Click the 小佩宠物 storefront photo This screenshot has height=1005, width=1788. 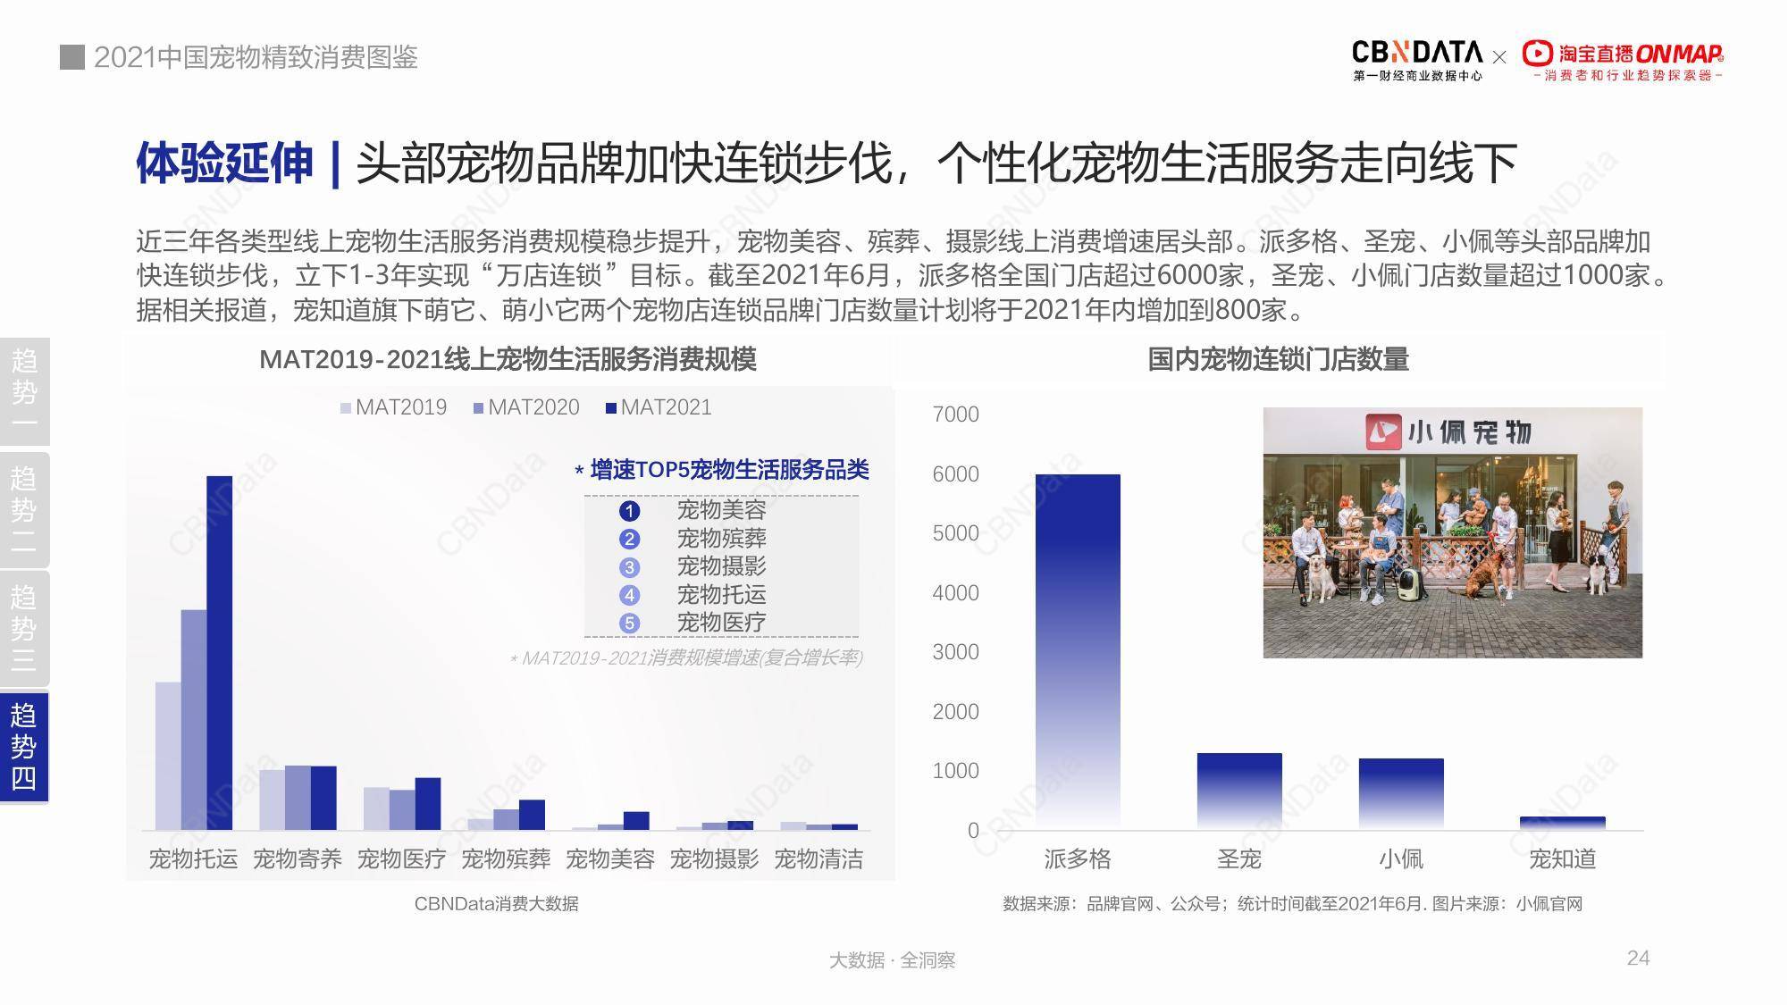1452,532
